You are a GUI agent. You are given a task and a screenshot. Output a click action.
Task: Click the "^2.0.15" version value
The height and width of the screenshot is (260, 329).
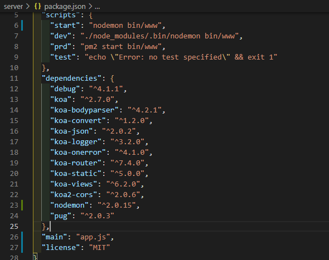click(117, 205)
